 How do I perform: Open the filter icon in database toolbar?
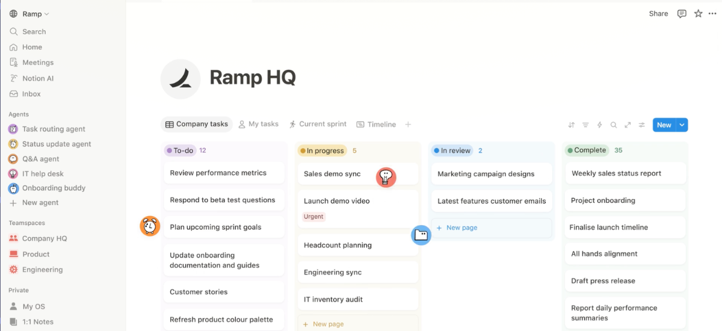pyautogui.click(x=585, y=125)
